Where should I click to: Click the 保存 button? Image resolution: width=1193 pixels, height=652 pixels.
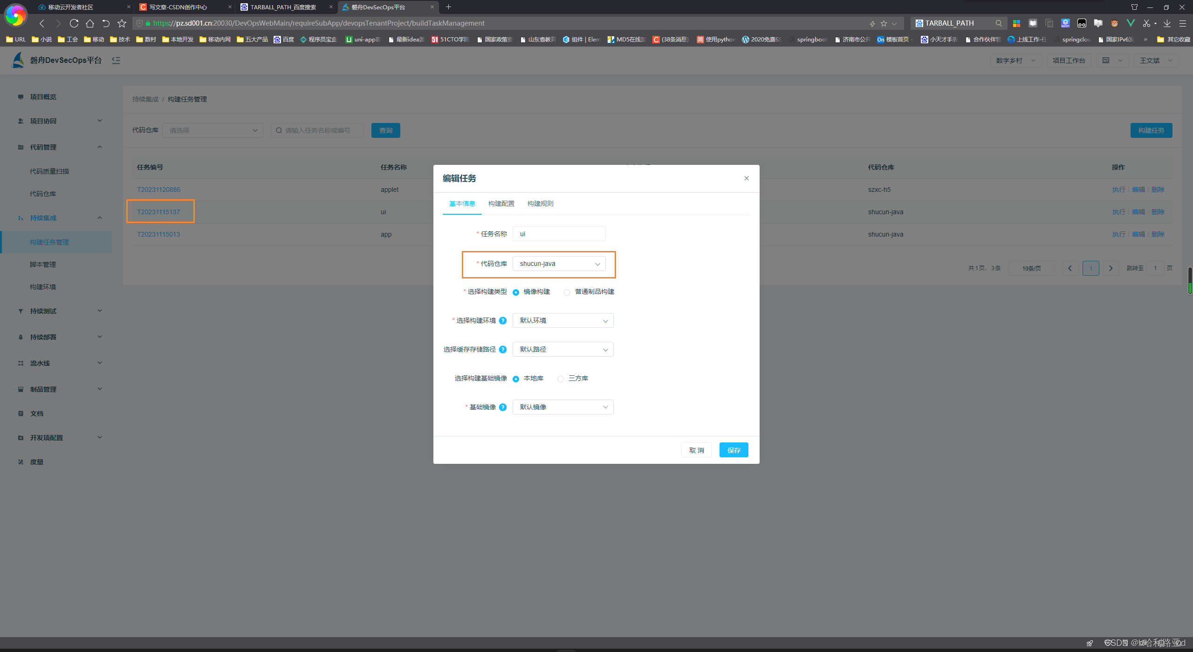[734, 450]
